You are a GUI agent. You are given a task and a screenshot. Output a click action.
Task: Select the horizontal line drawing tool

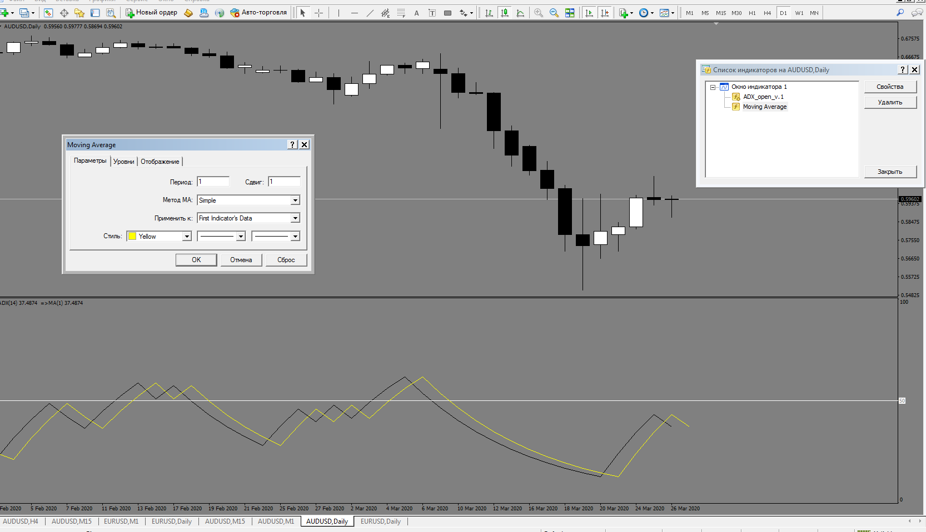pyautogui.click(x=354, y=13)
